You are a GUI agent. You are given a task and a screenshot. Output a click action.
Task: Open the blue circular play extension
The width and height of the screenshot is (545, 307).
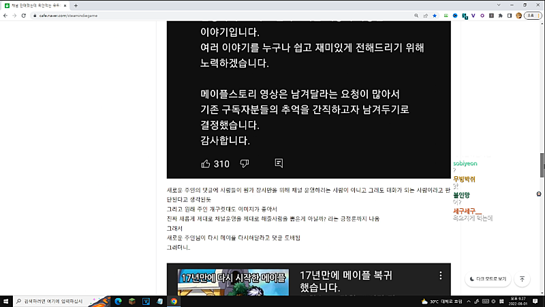click(455, 16)
